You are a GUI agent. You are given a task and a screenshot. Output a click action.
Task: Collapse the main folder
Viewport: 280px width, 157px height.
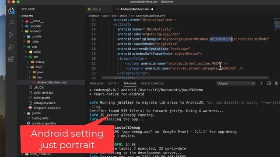(28, 67)
